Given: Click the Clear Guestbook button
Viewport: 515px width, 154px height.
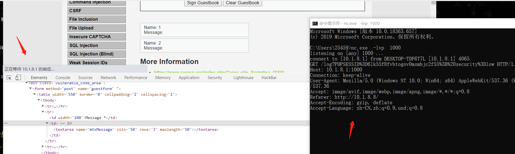Looking at the screenshot, I should click(x=242, y=3).
